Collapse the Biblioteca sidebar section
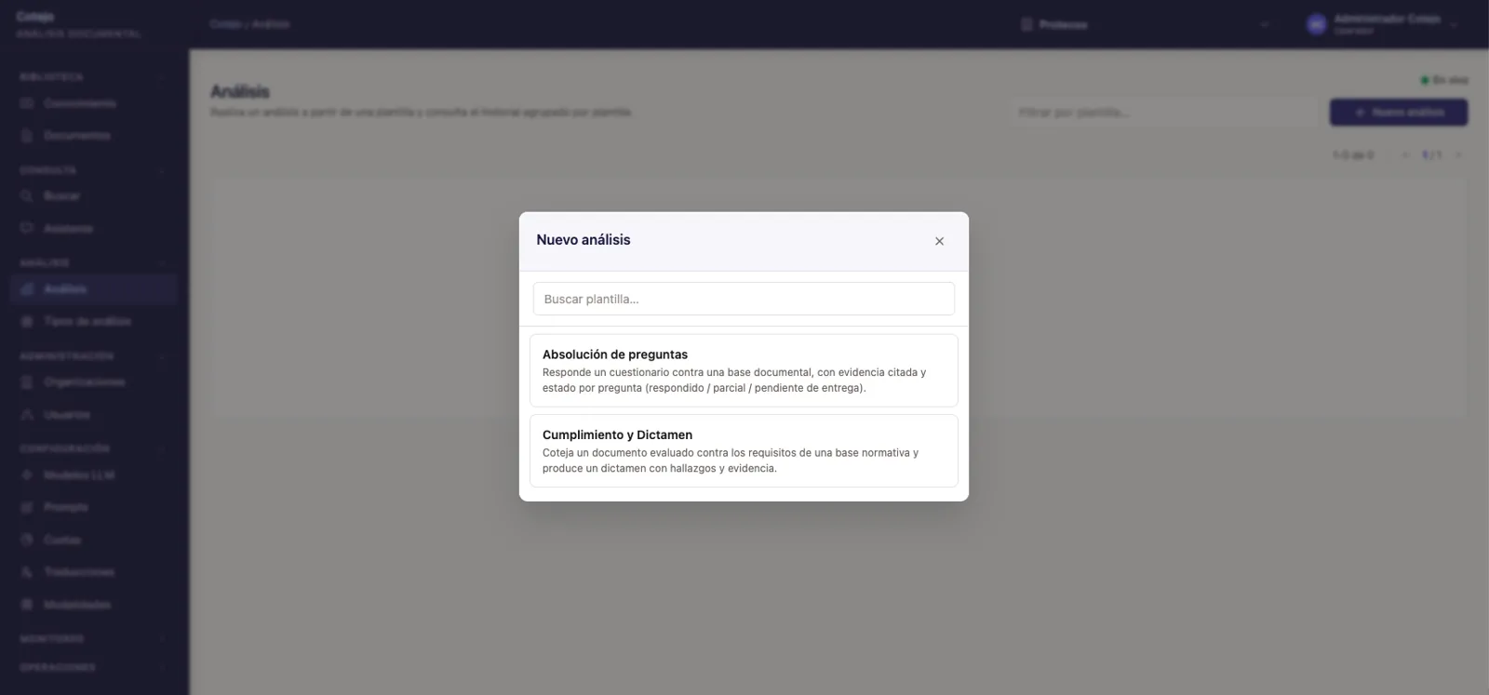The image size is (1489, 695). tap(93, 77)
